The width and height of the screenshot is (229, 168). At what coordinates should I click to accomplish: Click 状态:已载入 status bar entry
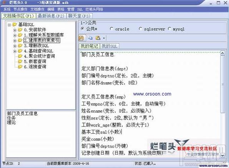tap(145, 164)
